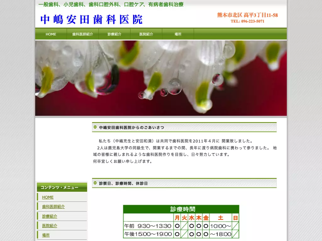The height and width of the screenshot is (241, 322).
Task: Click the 火 column header in the timetable
Action: [184, 218]
